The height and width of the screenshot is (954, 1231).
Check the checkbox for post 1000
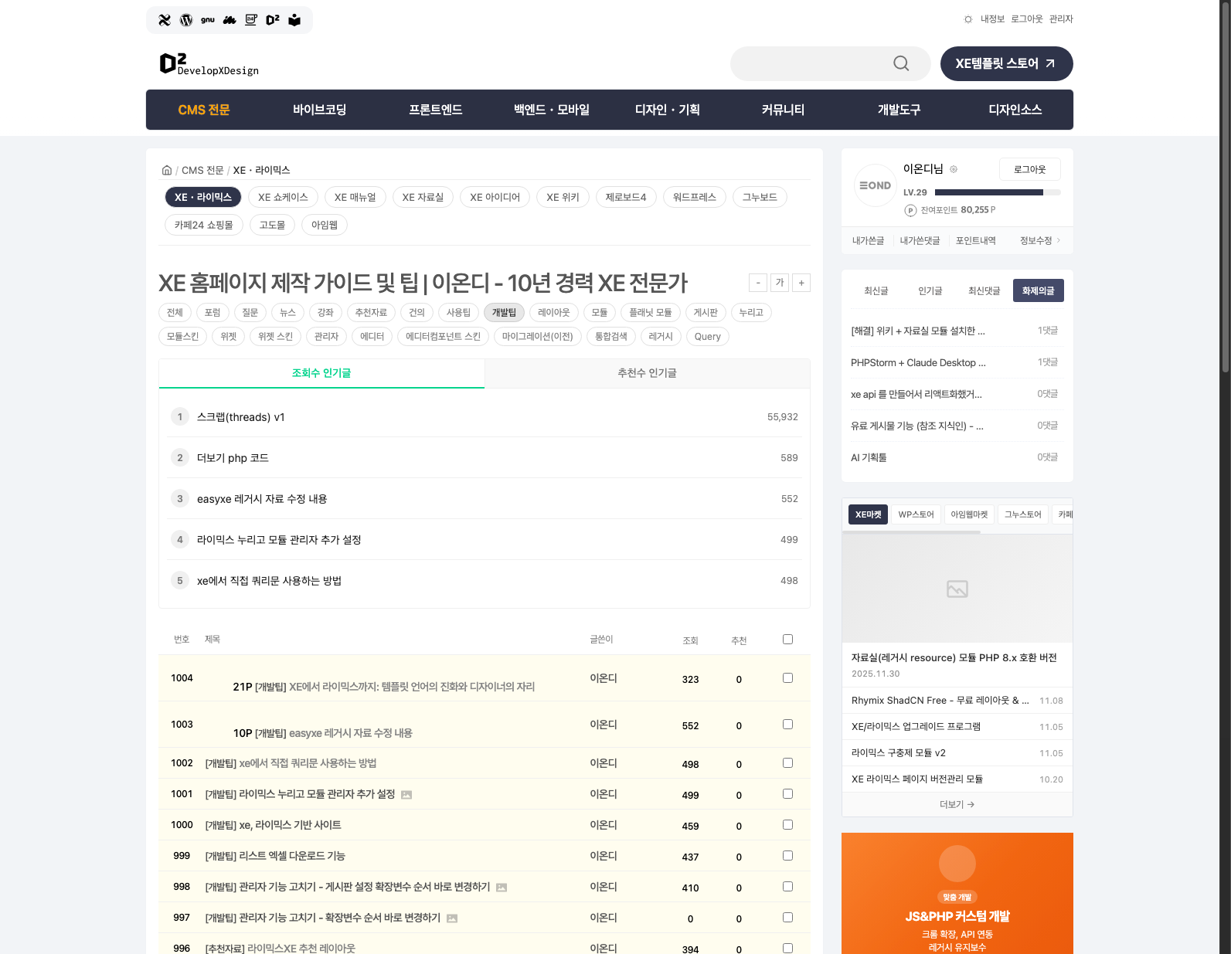[x=787, y=824]
